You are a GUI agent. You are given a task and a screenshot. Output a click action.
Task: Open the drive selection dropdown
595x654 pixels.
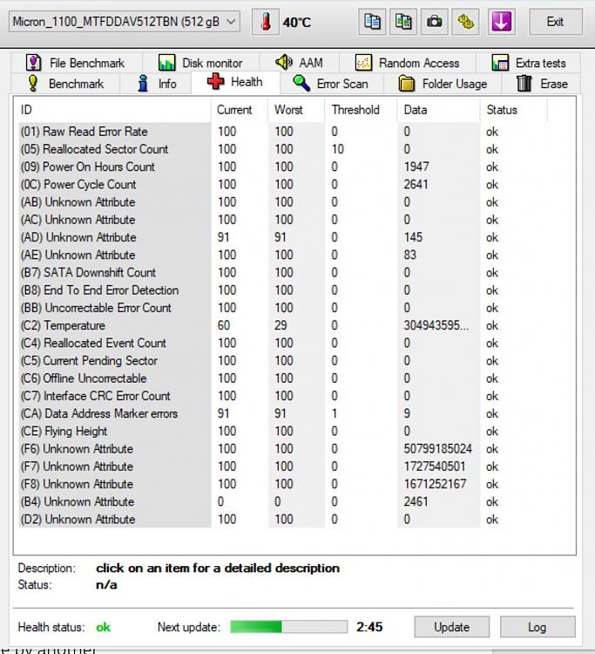point(125,22)
